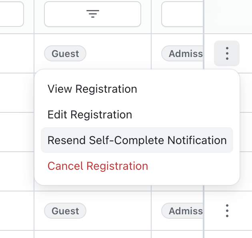Click the empty table cell left of Cancel Registration
Image resolution: width=252 pixels, height=238 pixels.
coord(17,171)
